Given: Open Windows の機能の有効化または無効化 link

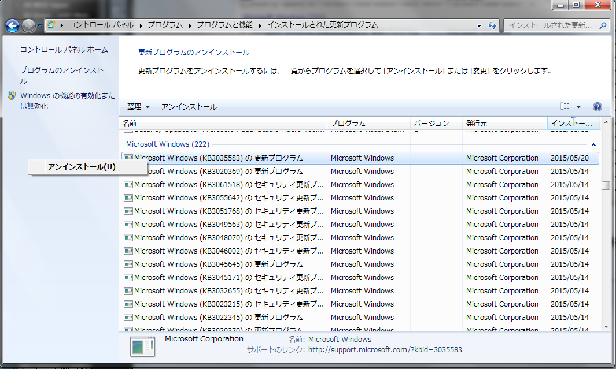Looking at the screenshot, I should point(68,101).
